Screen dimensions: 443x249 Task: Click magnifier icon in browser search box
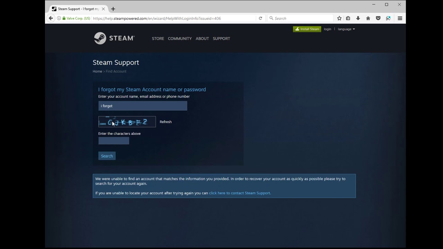pyautogui.click(x=271, y=18)
